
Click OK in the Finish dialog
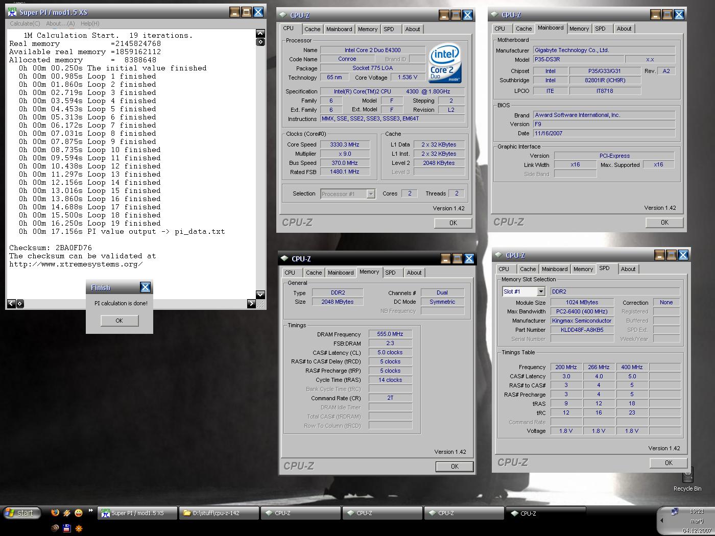pyautogui.click(x=119, y=321)
